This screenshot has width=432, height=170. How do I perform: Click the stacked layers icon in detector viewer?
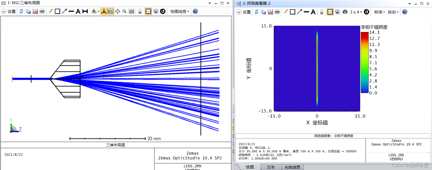pyautogui.click(x=345, y=12)
